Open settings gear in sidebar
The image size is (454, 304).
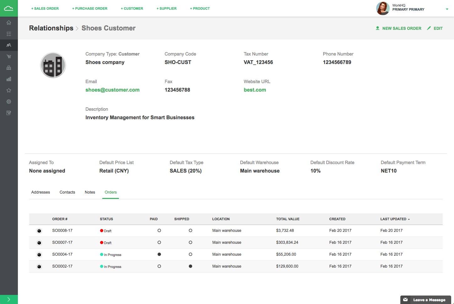point(9,102)
